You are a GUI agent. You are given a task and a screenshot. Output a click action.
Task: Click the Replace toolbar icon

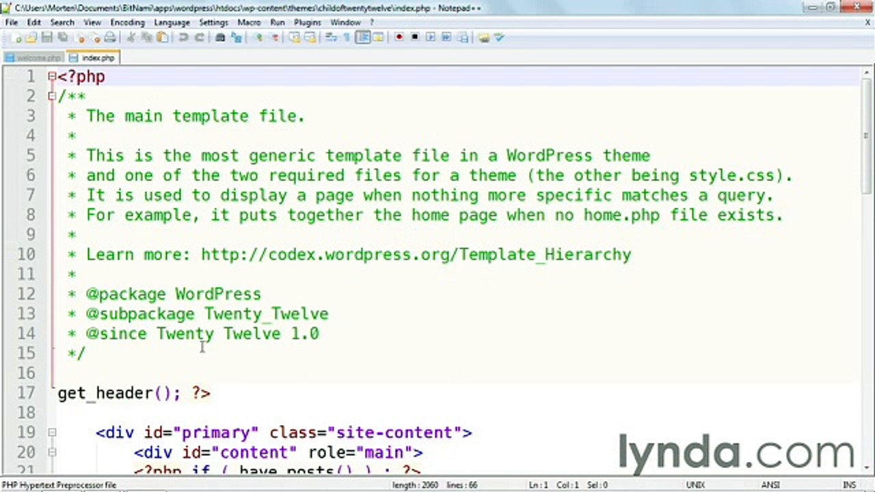point(236,38)
